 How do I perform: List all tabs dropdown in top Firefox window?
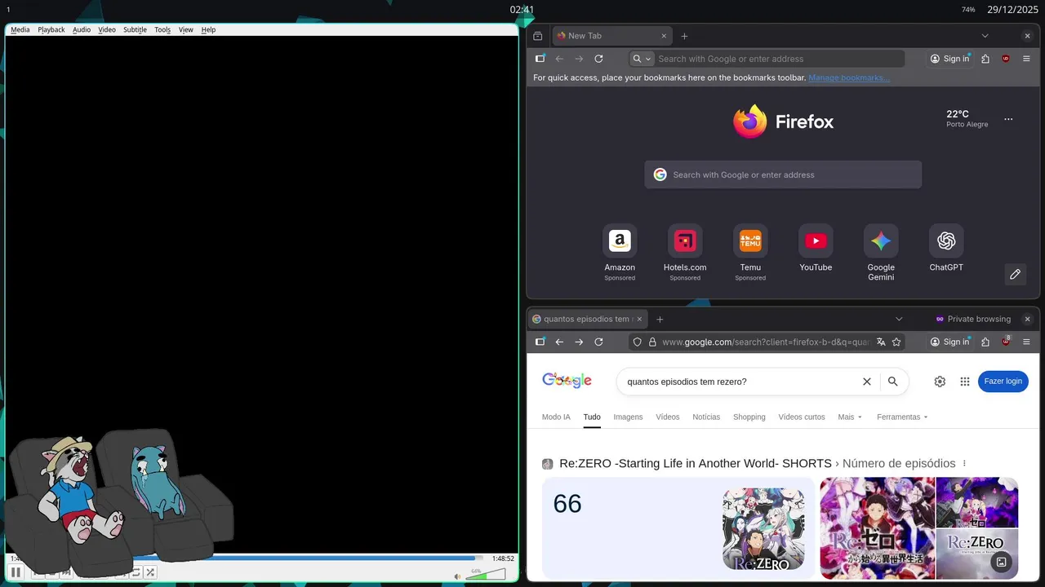click(985, 36)
